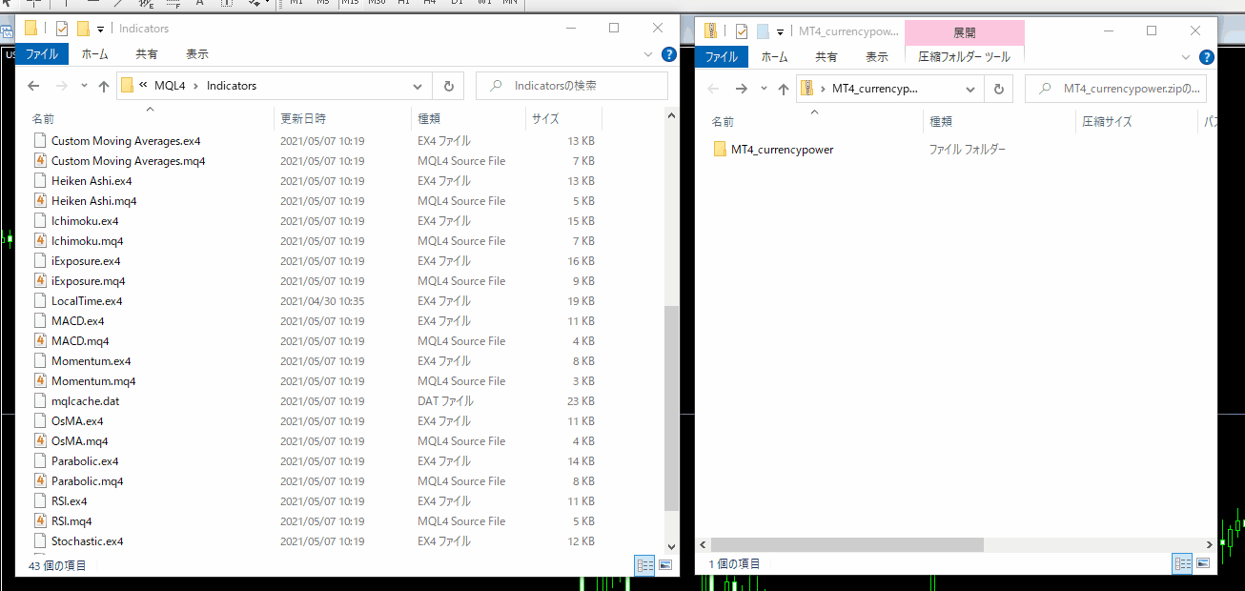Expand address bar history in Indicators window

tap(418, 86)
